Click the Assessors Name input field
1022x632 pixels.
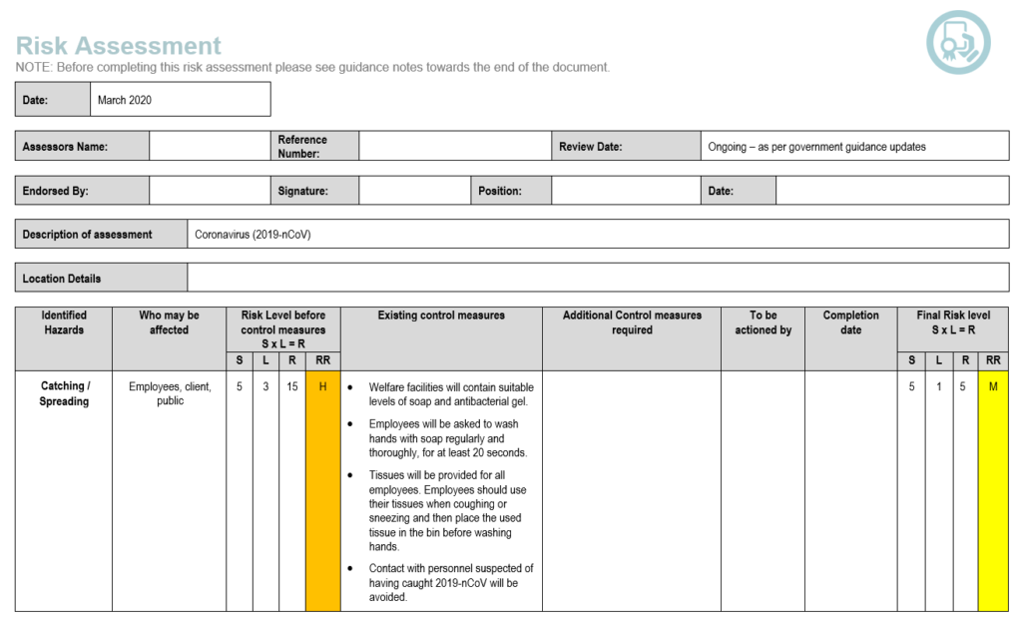tap(210, 147)
